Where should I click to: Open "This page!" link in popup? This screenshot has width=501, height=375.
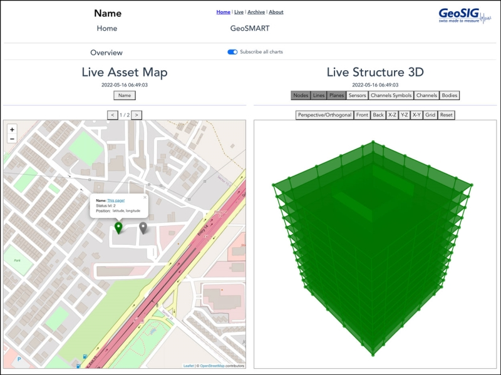[116, 200]
